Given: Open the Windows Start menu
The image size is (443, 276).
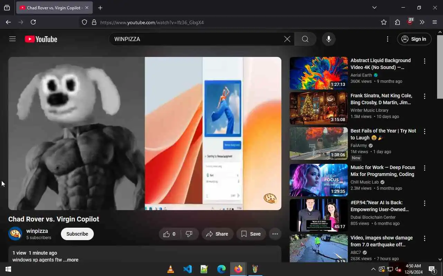Looking at the screenshot, I should [x=8, y=269].
